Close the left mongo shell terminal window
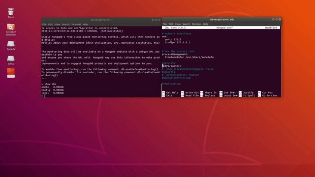The width and height of the screenshot is (315, 177). coord(159,20)
